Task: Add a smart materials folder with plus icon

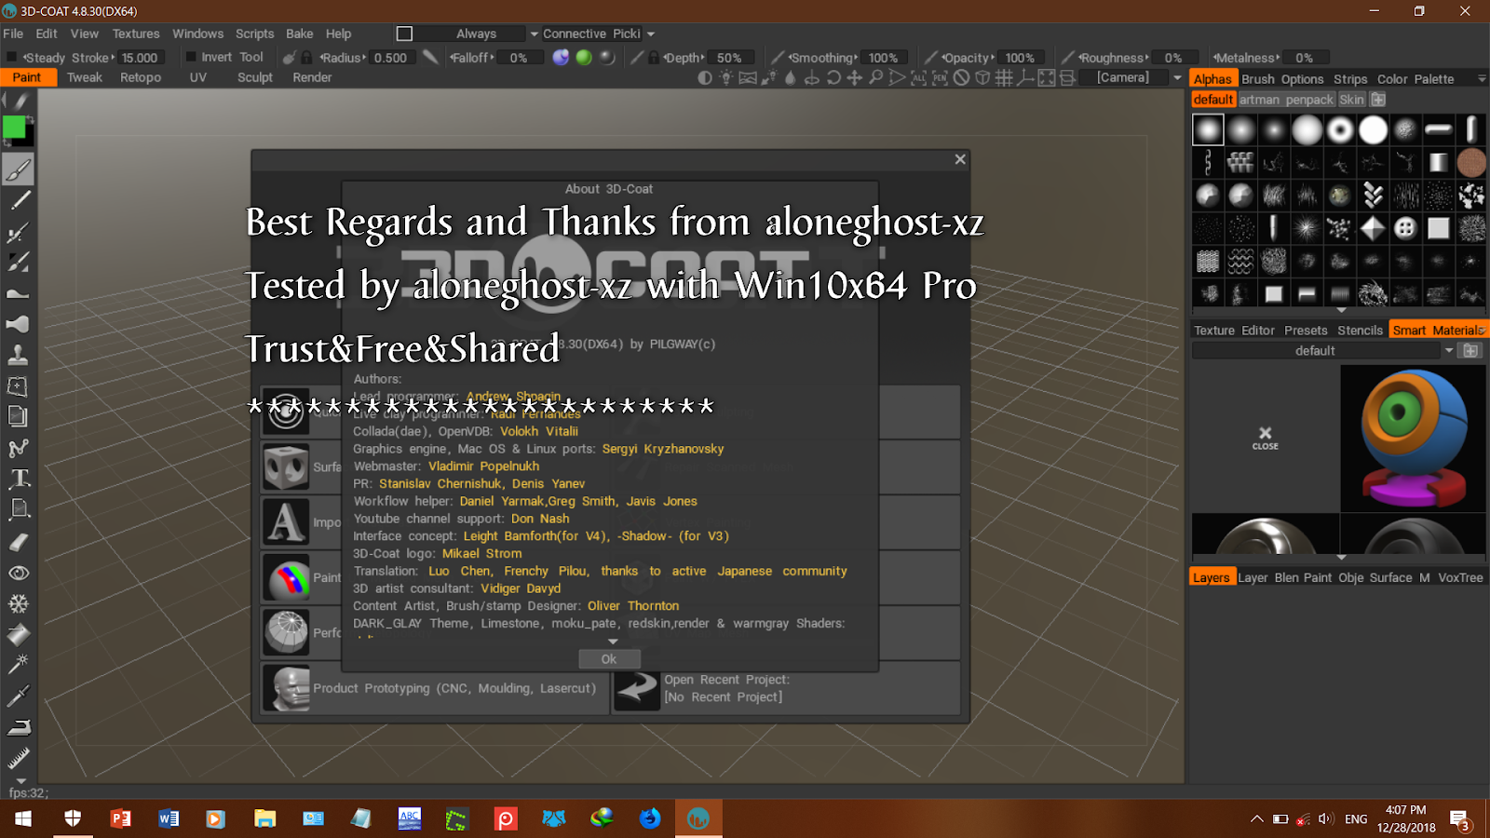Action: point(1470,351)
